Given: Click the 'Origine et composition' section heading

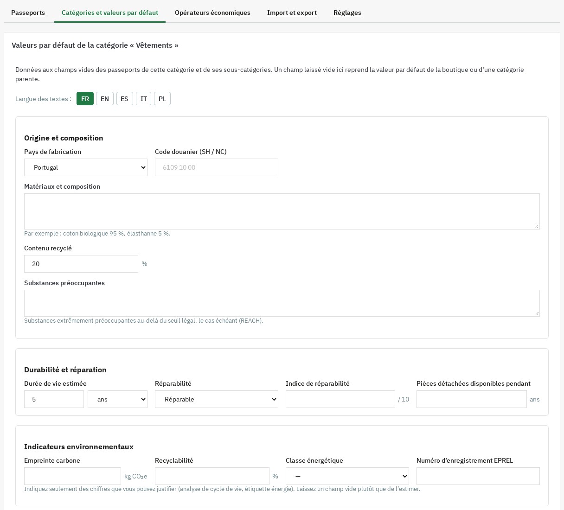Looking at the screenshot, I should [64, 138].
